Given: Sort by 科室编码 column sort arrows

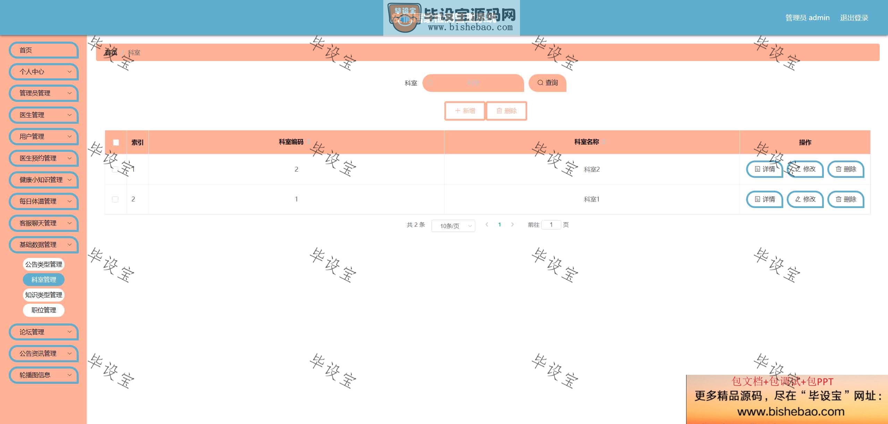Looking at the screenshot, I should pyautogui.click(x=308, y=142).
